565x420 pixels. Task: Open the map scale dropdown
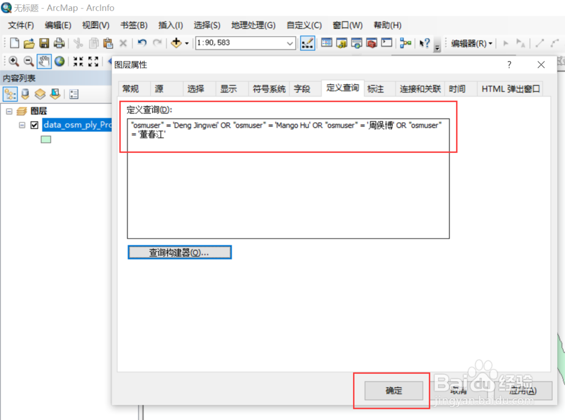(x=289, y=43)
